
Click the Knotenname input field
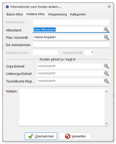tap(71, 22)
